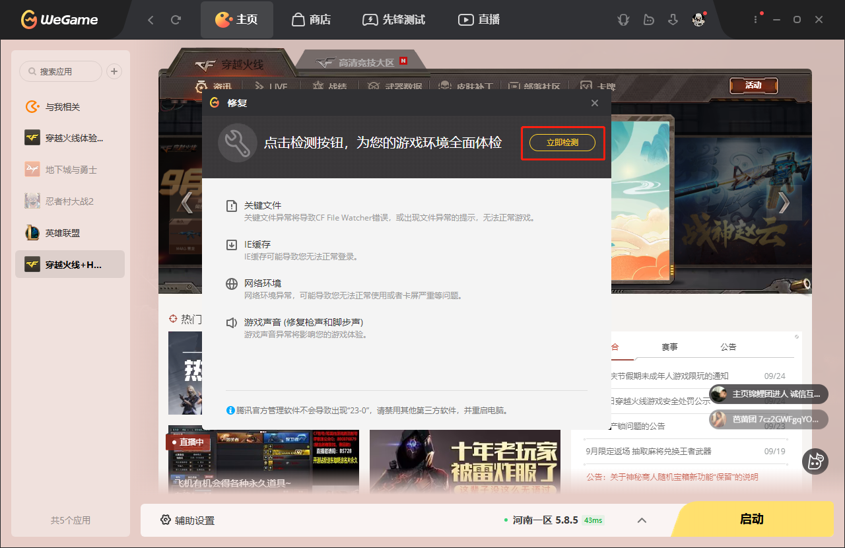Close the 修复 repair dialog
845x548 pixels.
(x=595, y=103)
